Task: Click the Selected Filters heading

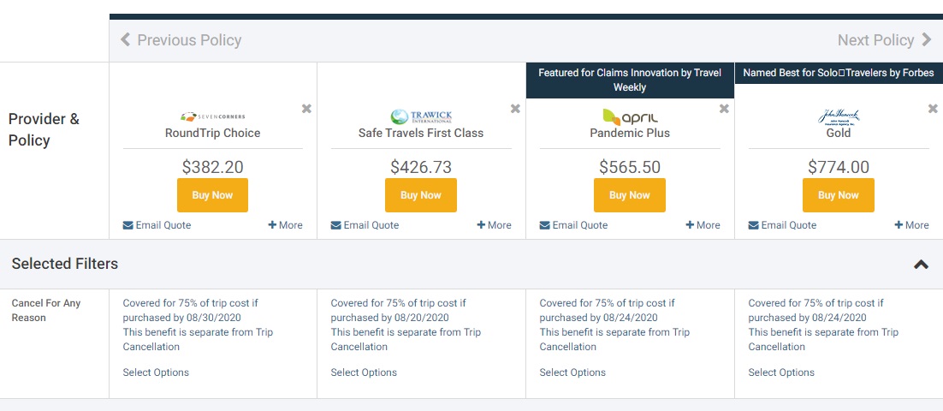Action: (x=65, y=264)
